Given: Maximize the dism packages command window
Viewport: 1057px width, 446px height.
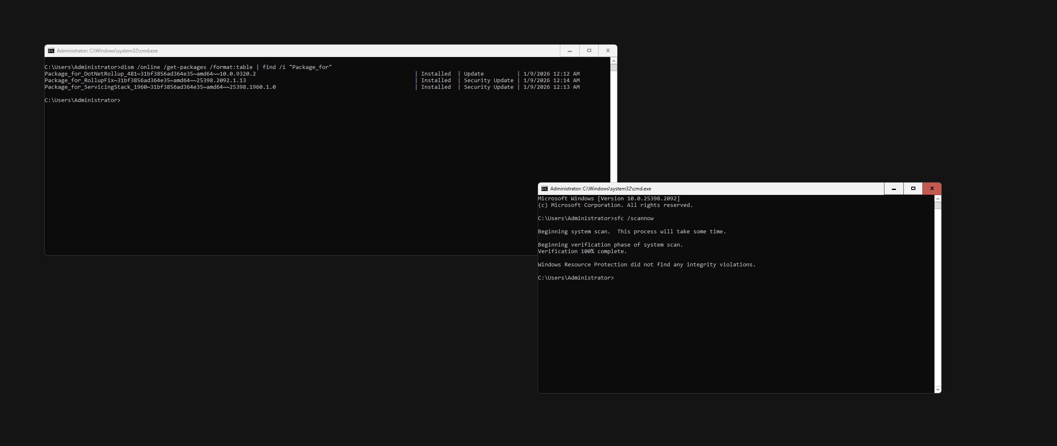Looking at the screenshot, I should coord(589,51).
